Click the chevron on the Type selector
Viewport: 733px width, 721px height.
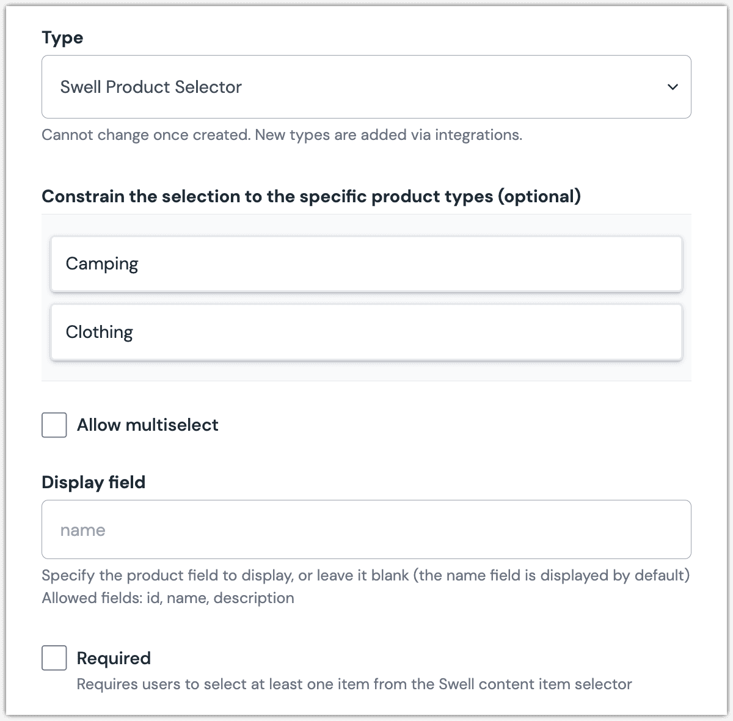(673, 87)
